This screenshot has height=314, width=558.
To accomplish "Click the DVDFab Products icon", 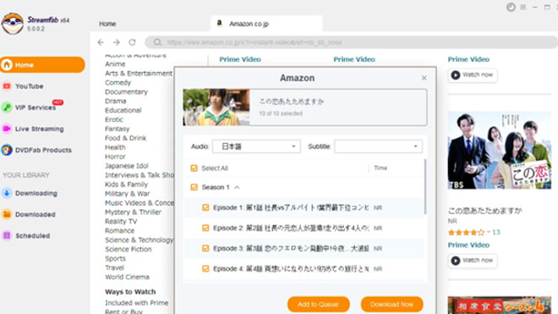I will (x=7, y=150).
